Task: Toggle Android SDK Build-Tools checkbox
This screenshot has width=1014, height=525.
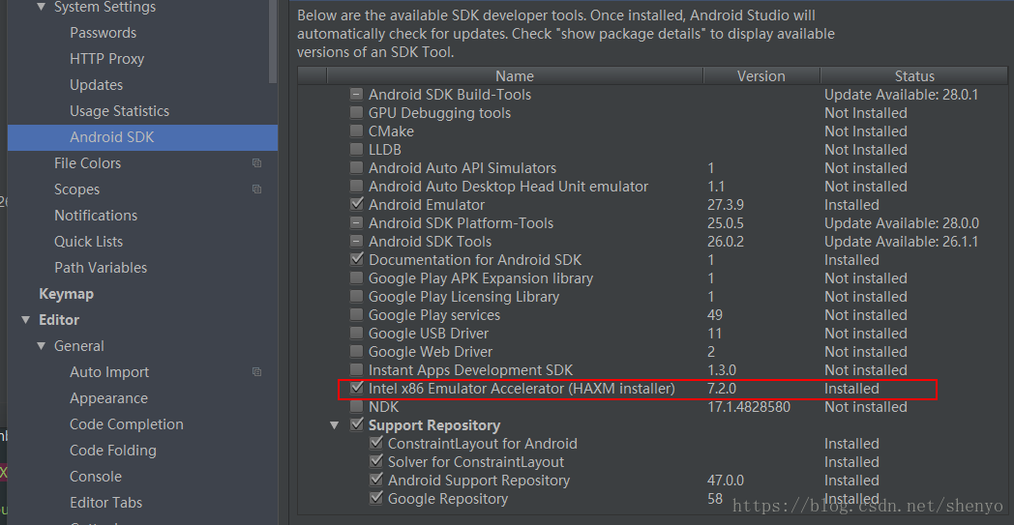Action: coord(356,95)
